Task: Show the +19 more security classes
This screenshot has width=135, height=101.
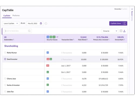Action: click(x=57, y=37)
